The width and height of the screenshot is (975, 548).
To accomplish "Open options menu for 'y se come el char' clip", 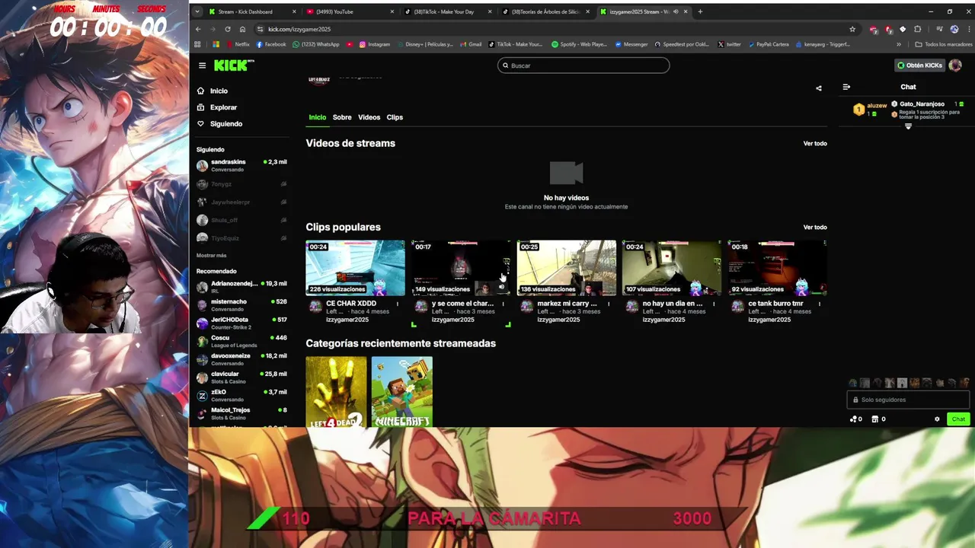I will pos(503,304).
